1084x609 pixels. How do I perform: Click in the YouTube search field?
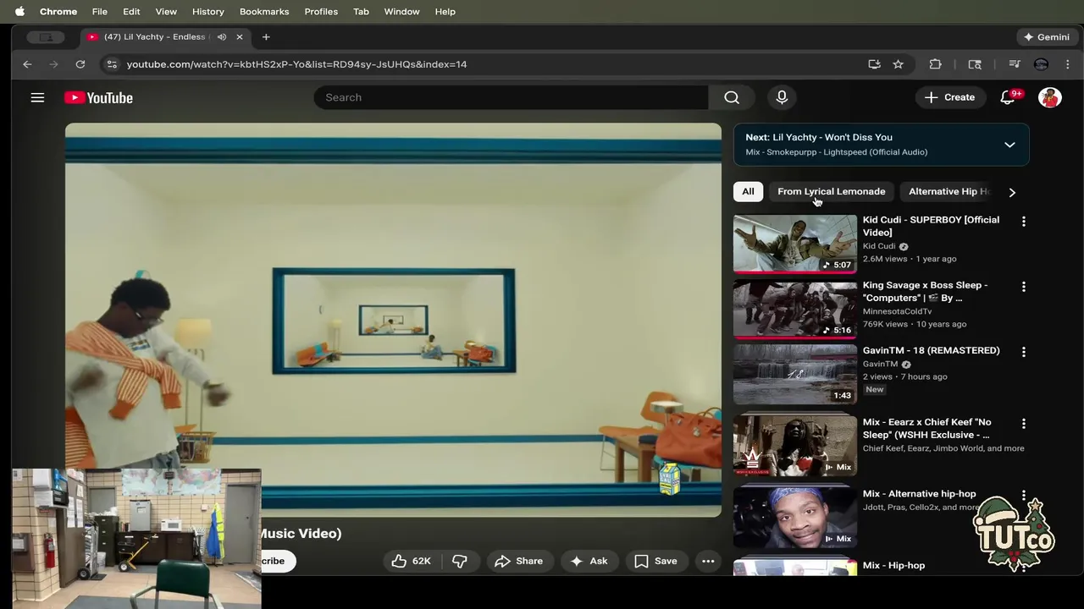tap(511, 97)
